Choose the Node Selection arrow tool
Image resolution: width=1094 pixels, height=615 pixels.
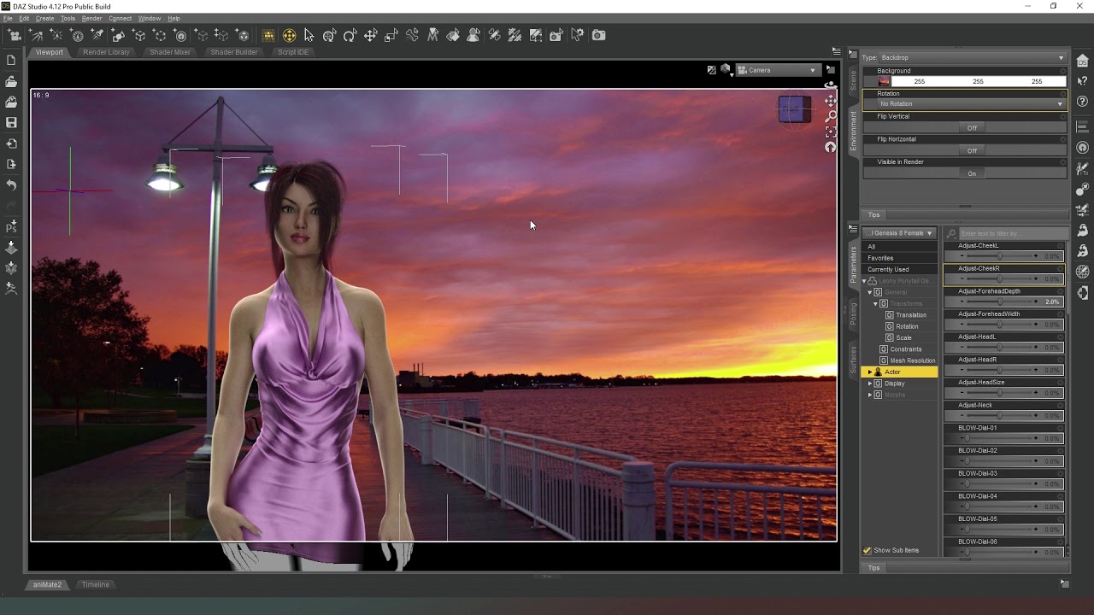[309, 35]
